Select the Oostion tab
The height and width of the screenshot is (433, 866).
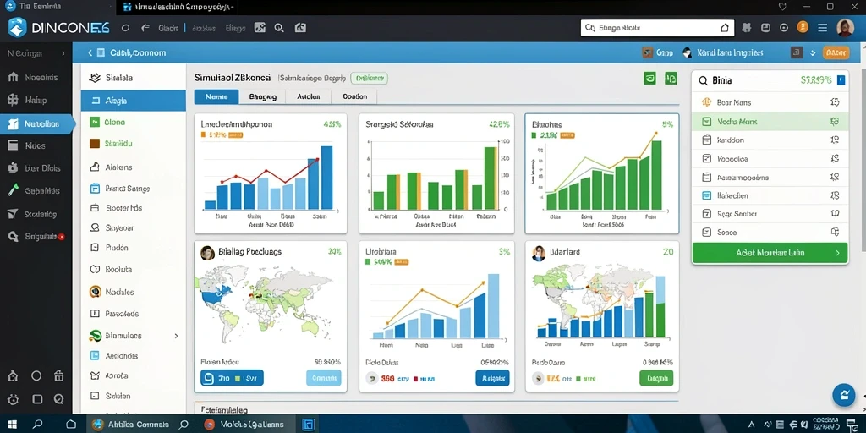coord(354,96)
